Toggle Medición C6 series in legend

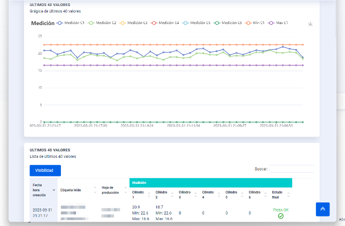pyautogui.click(x=227, y=23)
